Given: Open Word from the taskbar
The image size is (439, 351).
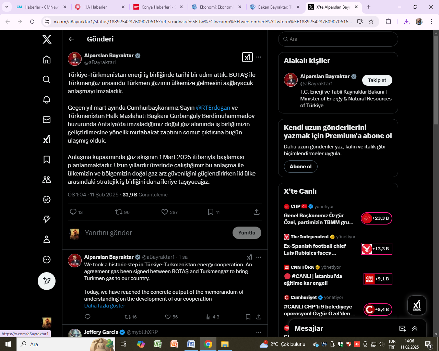Looking at the screenshot, I should (191, 344).
